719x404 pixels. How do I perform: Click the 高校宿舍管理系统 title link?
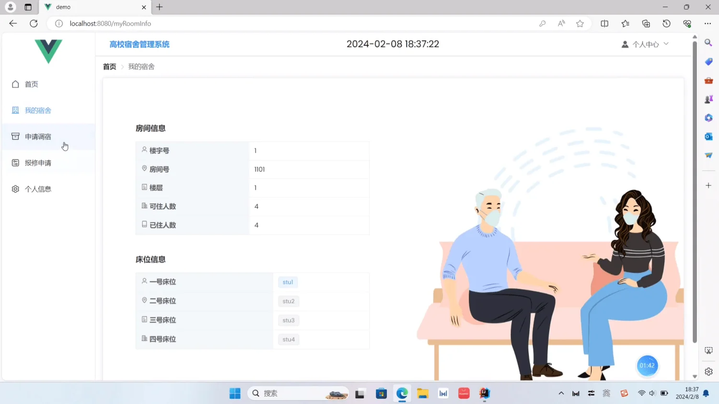point(139,44)
